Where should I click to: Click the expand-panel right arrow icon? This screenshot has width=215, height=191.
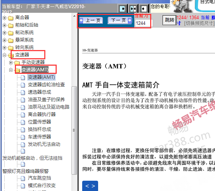coord(123,9)
